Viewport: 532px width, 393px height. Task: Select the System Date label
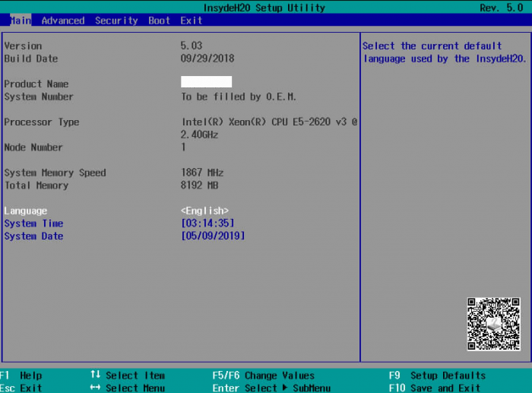point(33,236)
